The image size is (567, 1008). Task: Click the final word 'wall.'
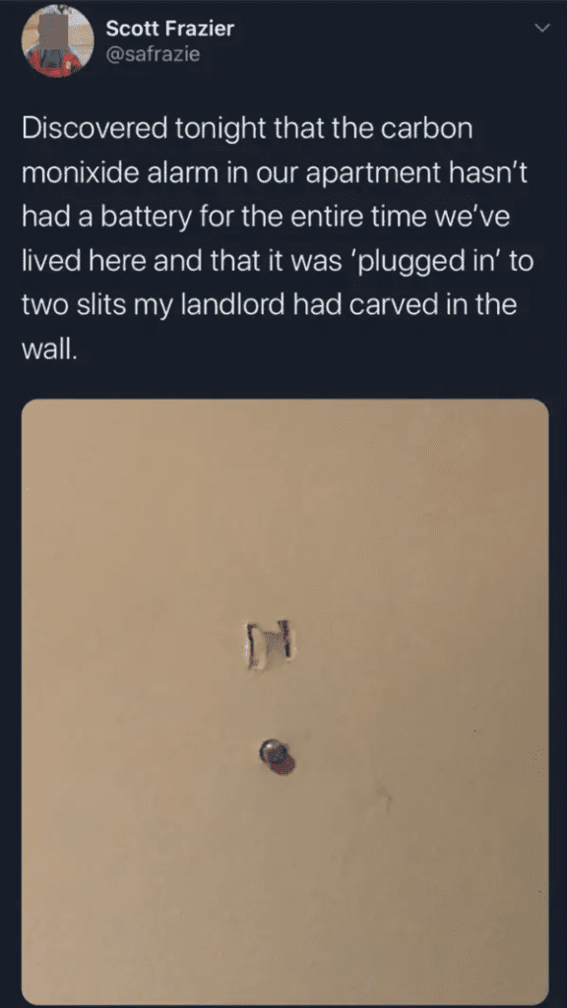(x=49, y=349)
